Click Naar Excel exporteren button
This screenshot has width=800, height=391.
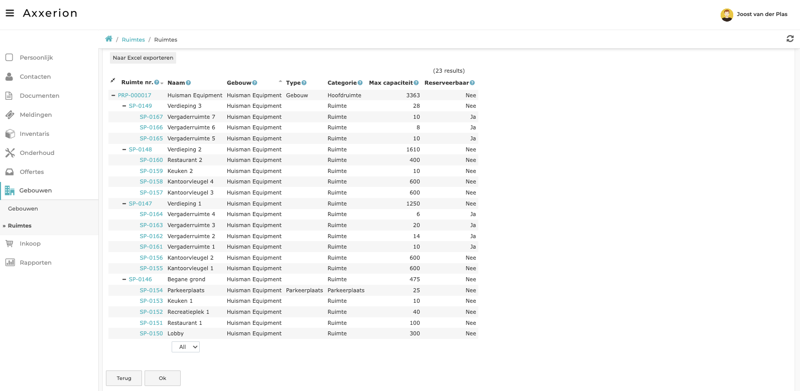click(143, 58)
